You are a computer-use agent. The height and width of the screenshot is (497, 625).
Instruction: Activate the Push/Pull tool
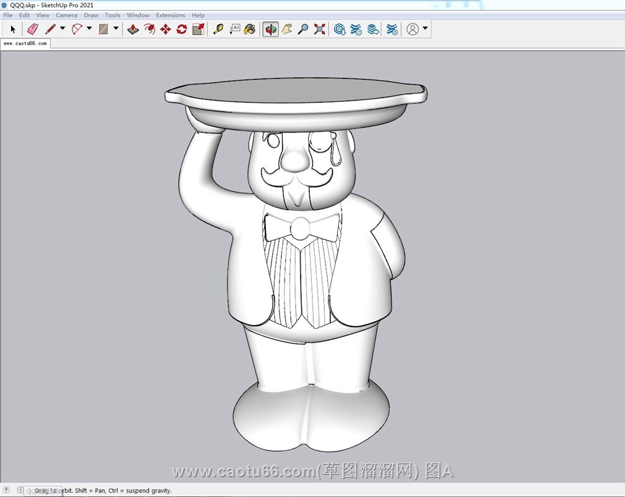coord(133,29)
